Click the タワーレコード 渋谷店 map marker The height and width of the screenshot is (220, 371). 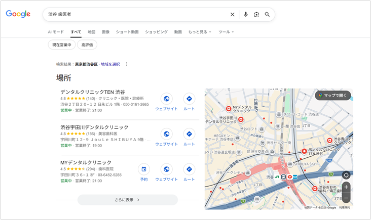[x=279, y=114]
